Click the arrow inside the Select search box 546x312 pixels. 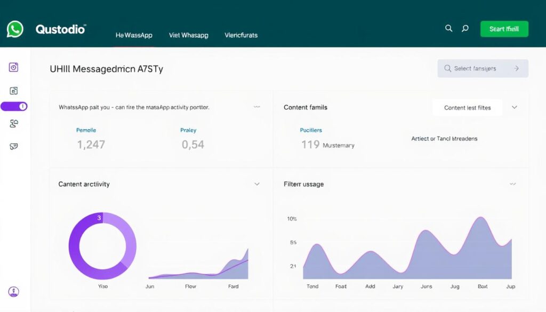[516, 69]
